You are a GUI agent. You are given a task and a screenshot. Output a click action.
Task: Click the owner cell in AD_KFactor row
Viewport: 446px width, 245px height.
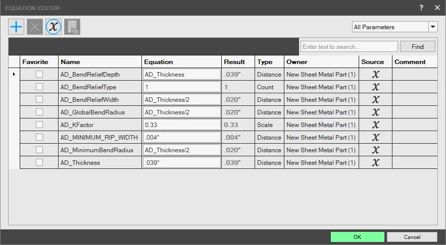coord(321,125)
